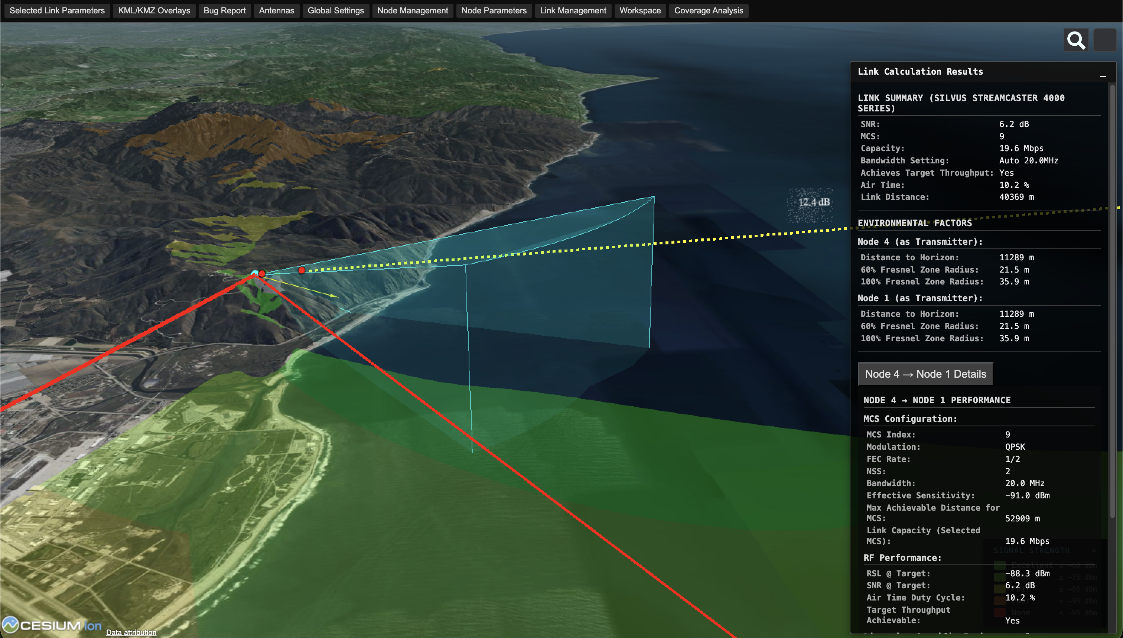Select the red Node 4 marker on the terrain

(x=261, y=273)
